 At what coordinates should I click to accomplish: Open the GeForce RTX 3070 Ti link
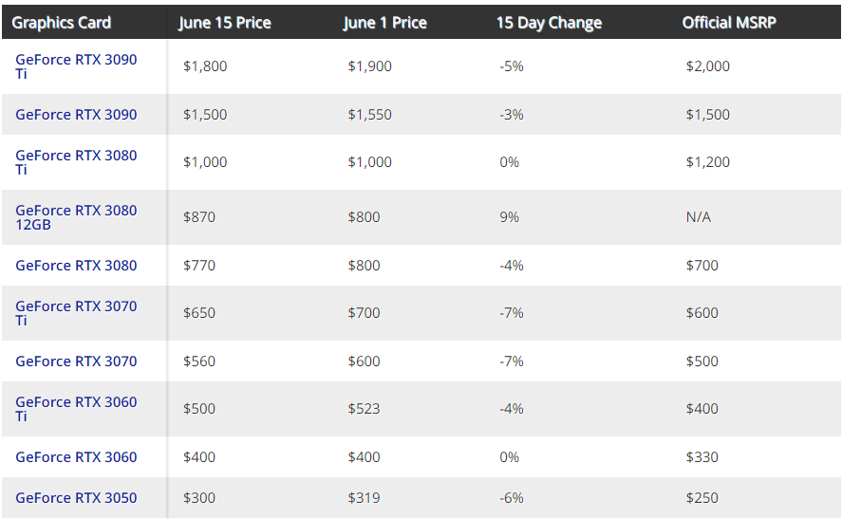tap(76, 313)
